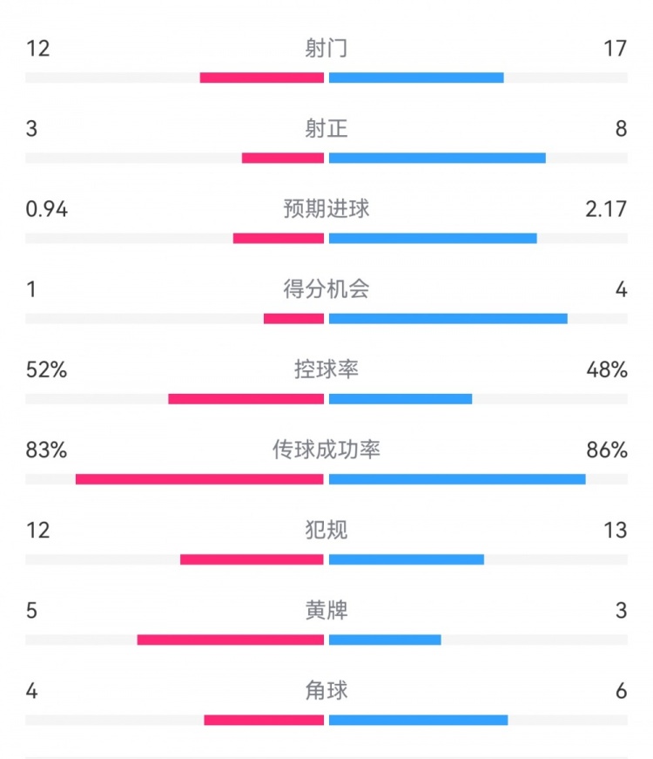Click the 17 shots value
This screenshot has height=759, width=653.
click(x=615, y=49)
